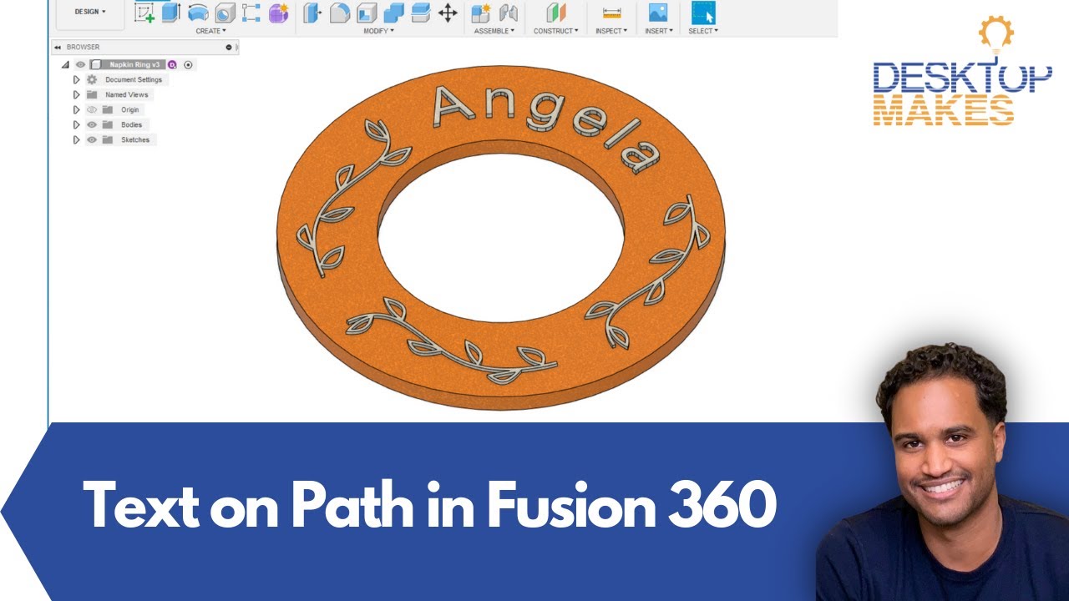Select the Create Sketch tool
The image size is (1069, 601).
click(x=144, y=13)
